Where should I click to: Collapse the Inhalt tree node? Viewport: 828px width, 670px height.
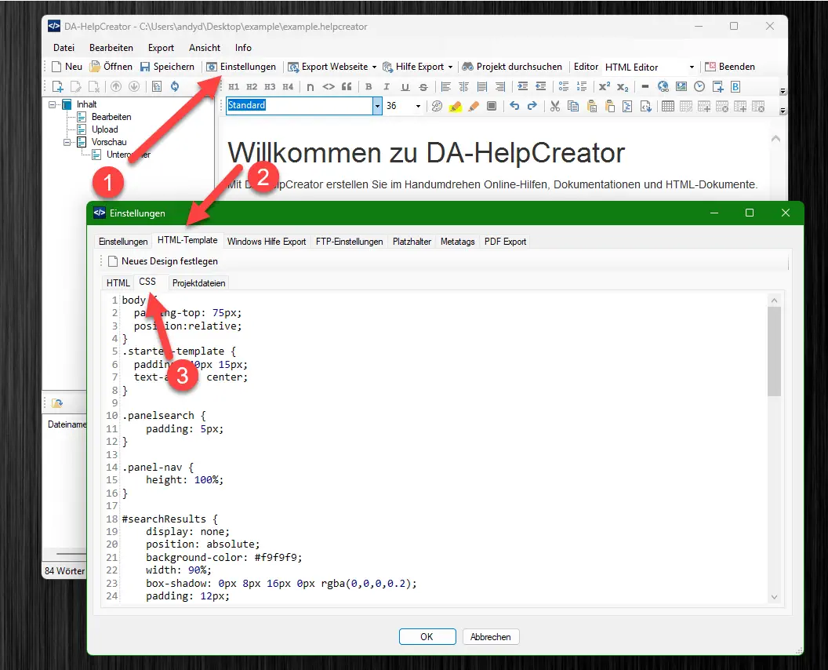53,104
